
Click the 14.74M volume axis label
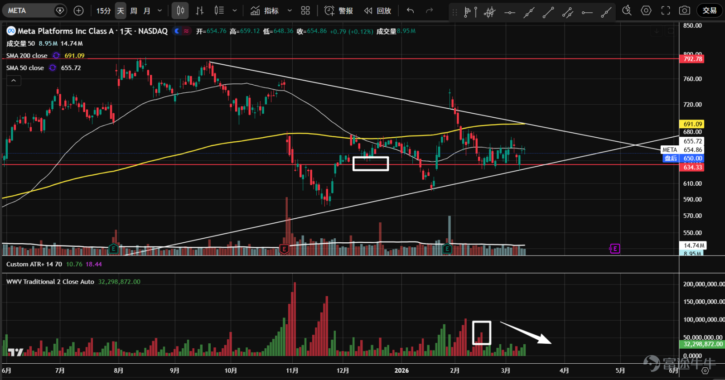(693, 245)
